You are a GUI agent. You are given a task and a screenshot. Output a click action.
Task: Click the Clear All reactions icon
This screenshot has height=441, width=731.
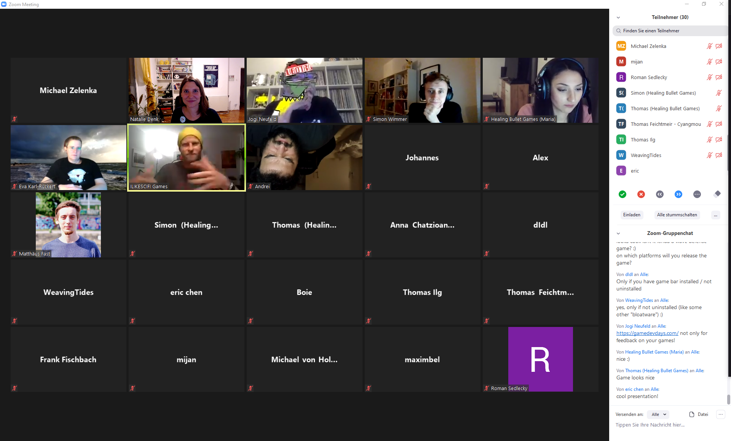coord(717,194)
